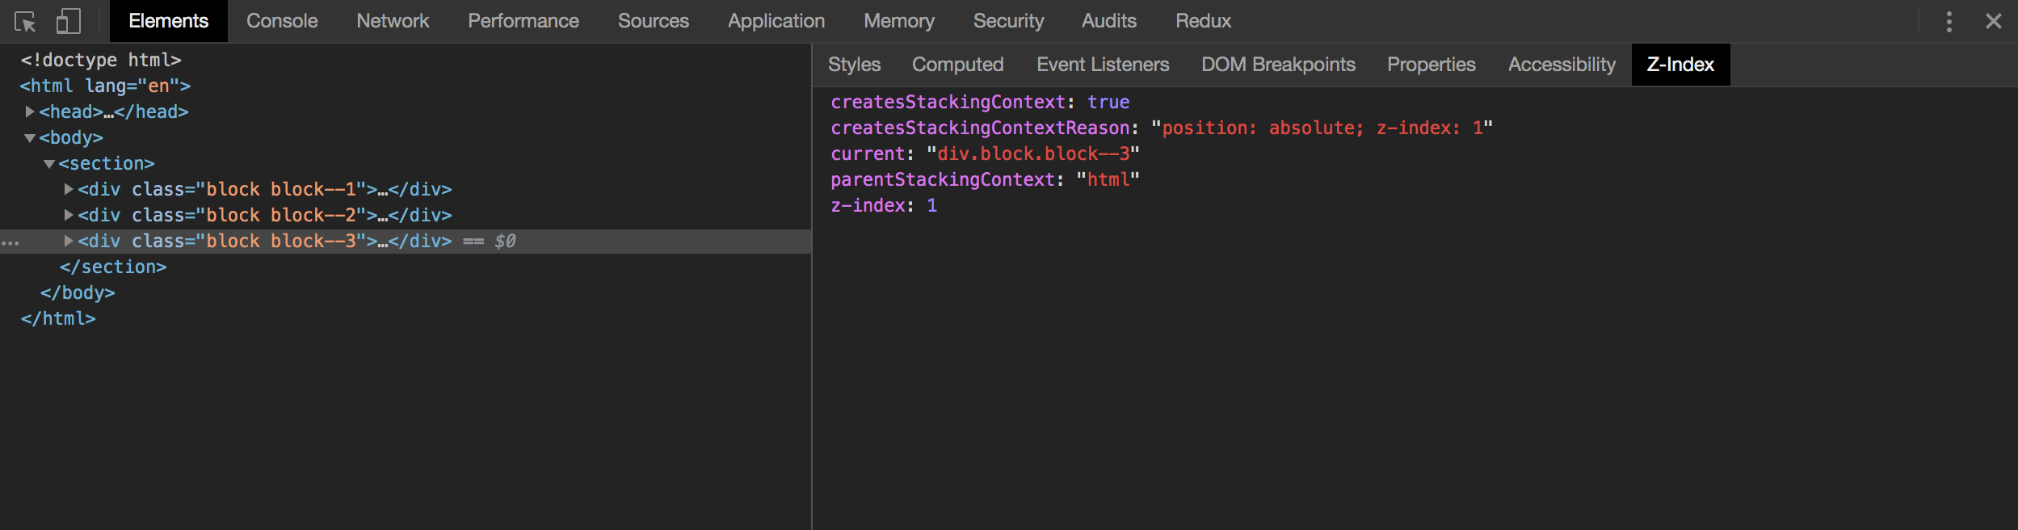The height and width of the screenshot is (530, 2018).
Task: Activate the inspect element picker icon
Action: pos(25,22)
